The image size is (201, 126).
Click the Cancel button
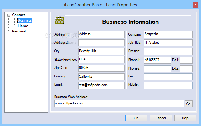tap(161, 118)
